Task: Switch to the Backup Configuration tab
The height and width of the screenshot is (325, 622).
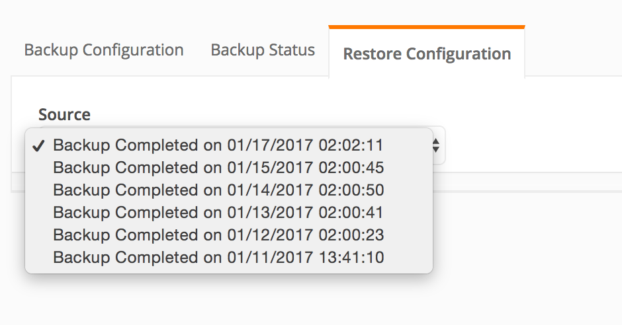Action: coord(104,50)
